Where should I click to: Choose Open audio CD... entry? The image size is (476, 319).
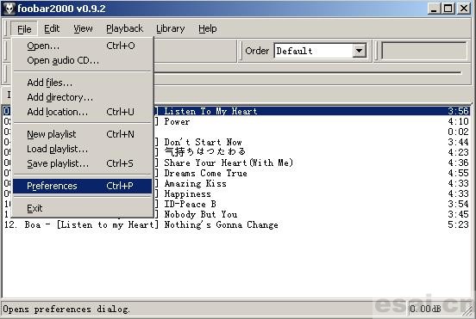(82, 60)
